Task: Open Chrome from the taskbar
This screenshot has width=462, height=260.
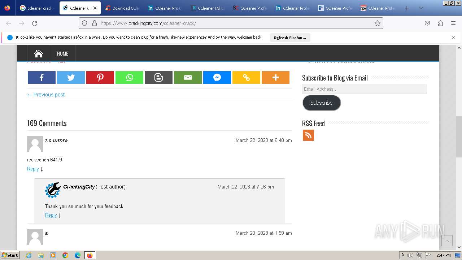Action: coord(65,255)
